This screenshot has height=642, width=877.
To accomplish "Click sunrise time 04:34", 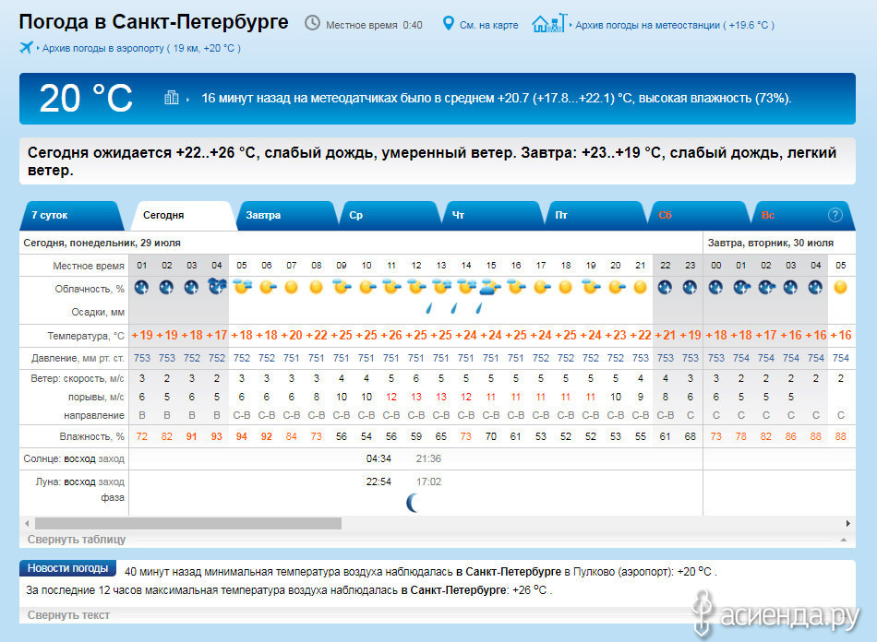I will coord(378,458).
